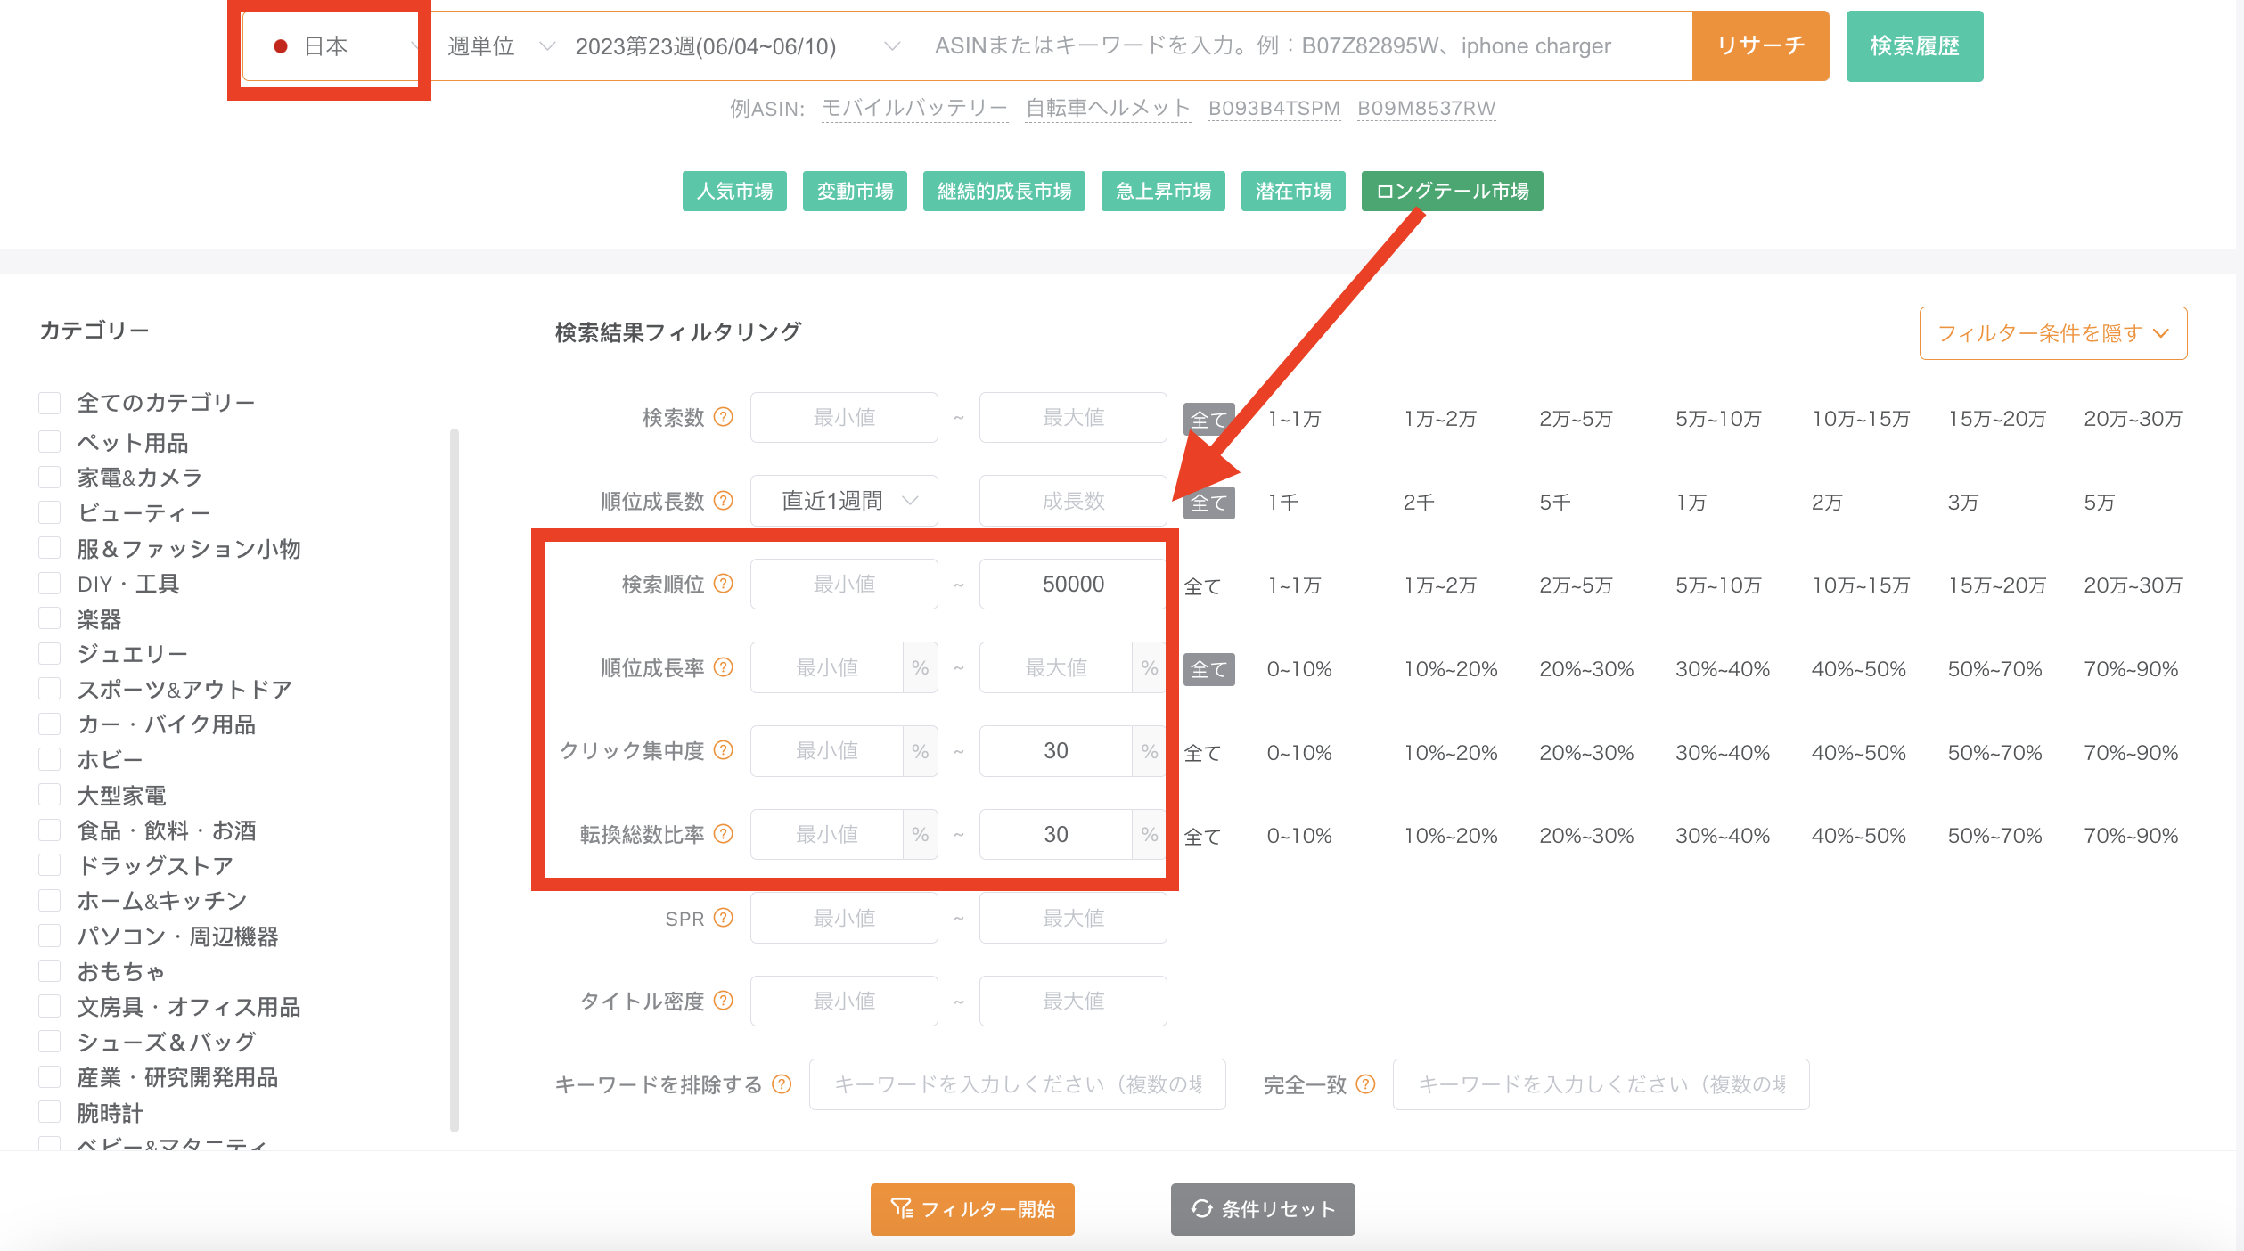Click the ASIN or keyword search input
Viewport: 2244px width, 1251px height.
coord(1304,46)
